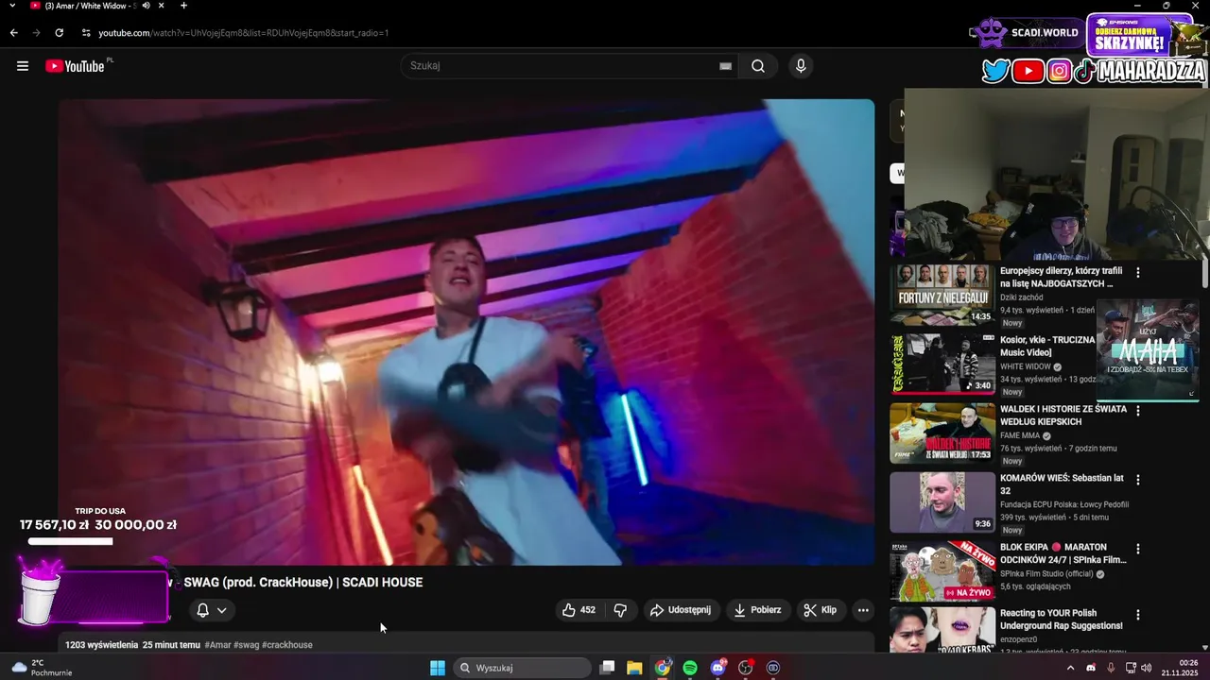The height and width of the screenshot is (680, 1210).
Task: Open options for WALDEK I HISTORIE video
Action: 1138,411
